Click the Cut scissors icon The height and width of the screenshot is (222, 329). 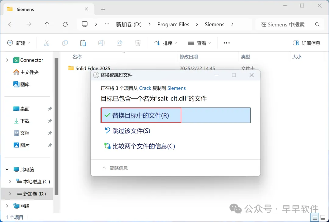point(47,43)
